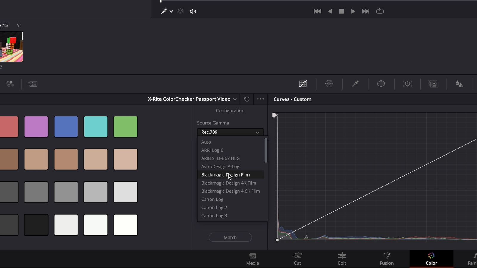Viewport: 477px width, 268px height.
Task: Switch to the Edit page
Action: tap(342, 259)
